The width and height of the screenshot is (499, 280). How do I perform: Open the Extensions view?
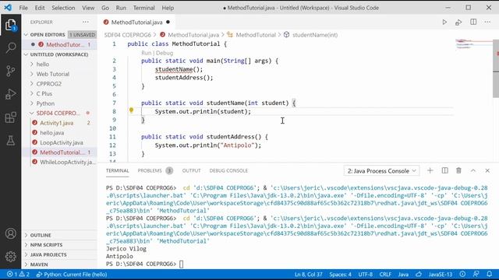[10, 117]
